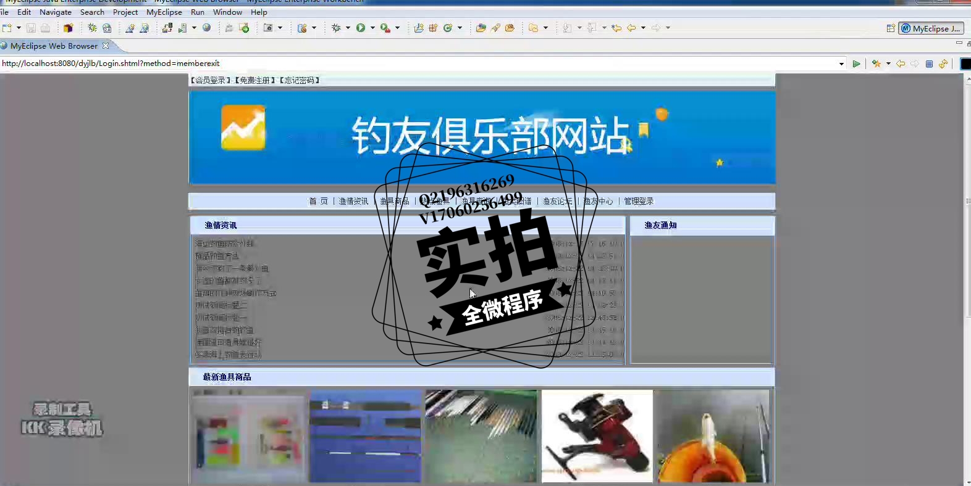Click the Save toolbar icon
The height and width of the screenshot is (486, 971).
click(x=31, y=28)
